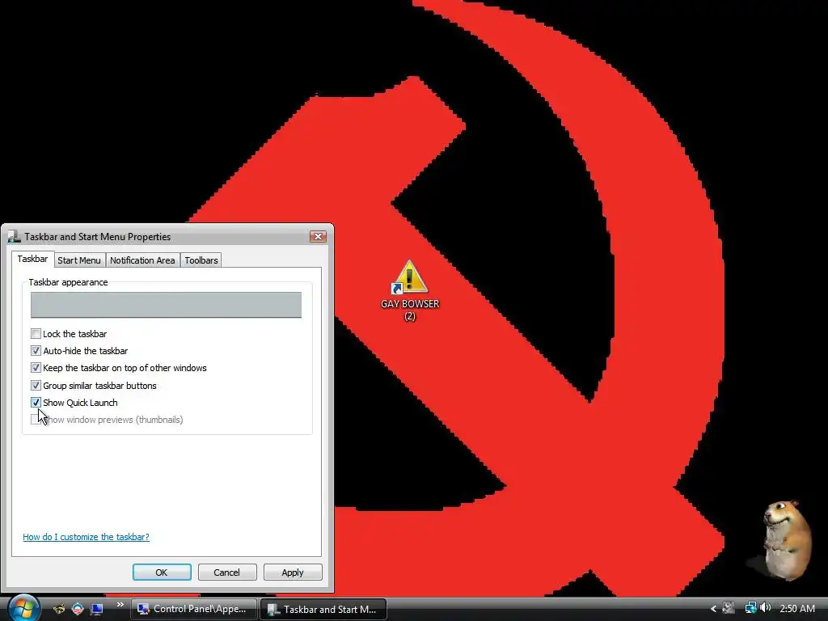Click the 2:50 AM clock
This screenshot has width=828, height=621.
(796, 609)
